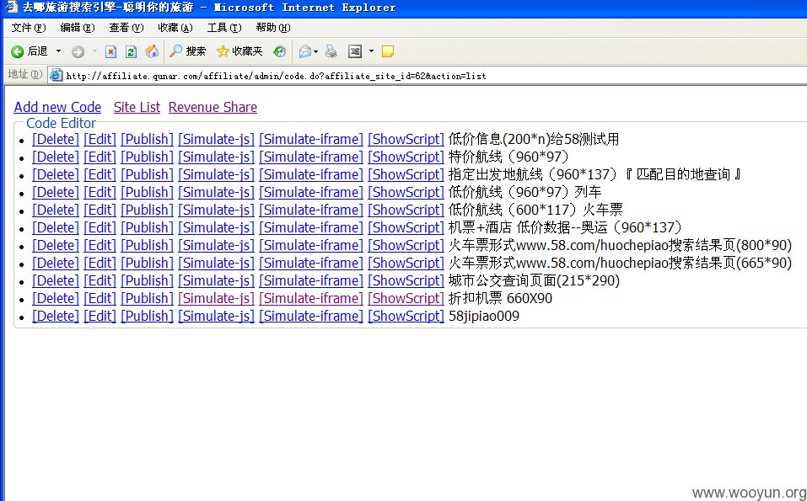This screenshot has height=501, width=807.
Task: Click Simulate-js for 折扣机票 660X90
Action: [216, 298]
